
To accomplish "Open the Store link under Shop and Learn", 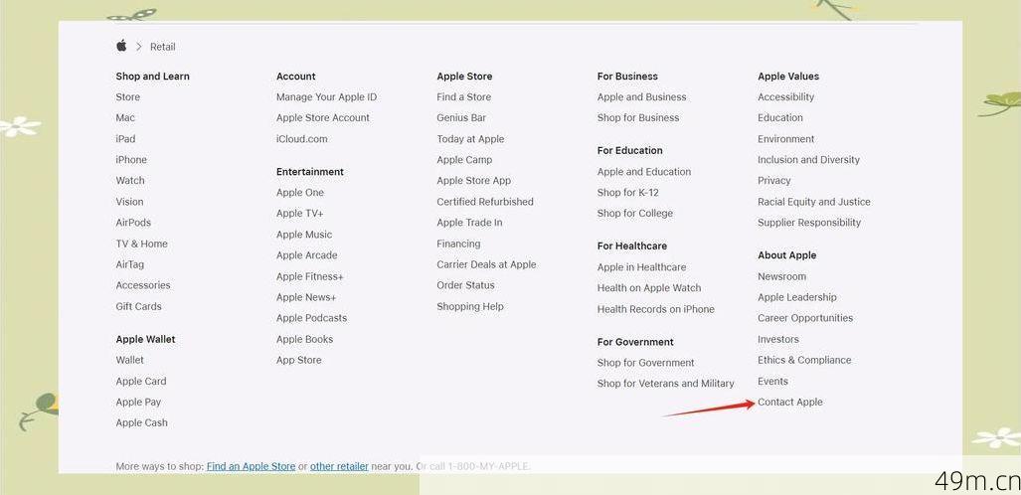I will click(127, 97).
